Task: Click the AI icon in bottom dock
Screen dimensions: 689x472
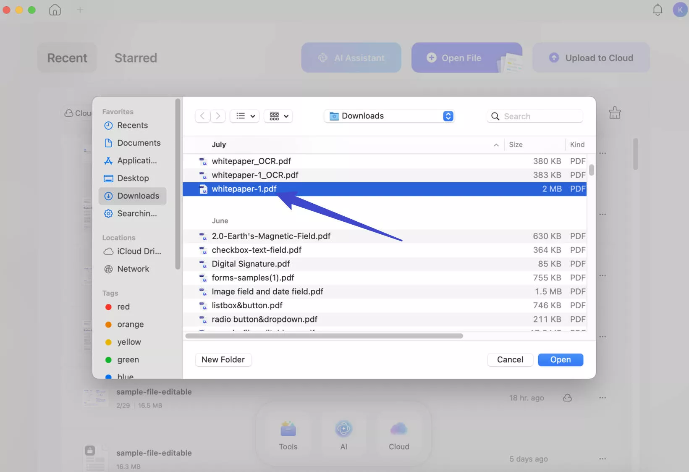Action: point(343,435)
